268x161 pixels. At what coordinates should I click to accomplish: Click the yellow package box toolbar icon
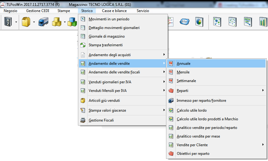click(x=26, y=22)
